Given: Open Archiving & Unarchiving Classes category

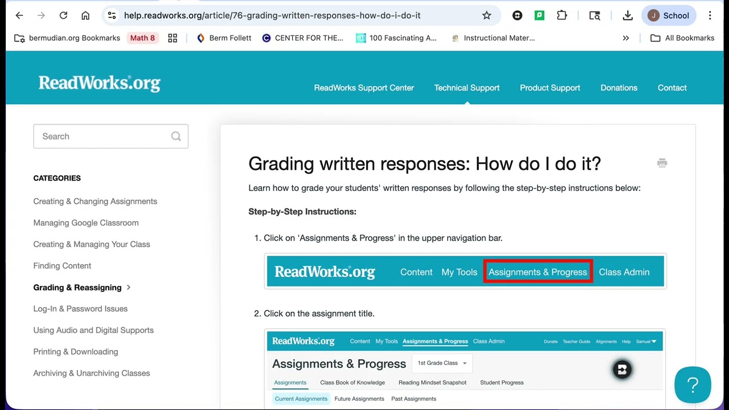Looking at the screenshot, I should coord(92,373).
